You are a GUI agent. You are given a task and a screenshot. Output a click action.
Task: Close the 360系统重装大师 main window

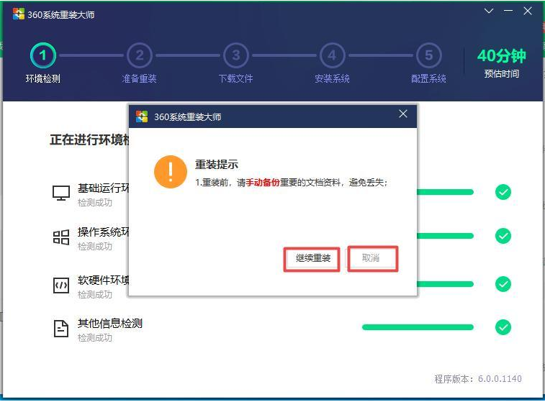tap(528, 11)
